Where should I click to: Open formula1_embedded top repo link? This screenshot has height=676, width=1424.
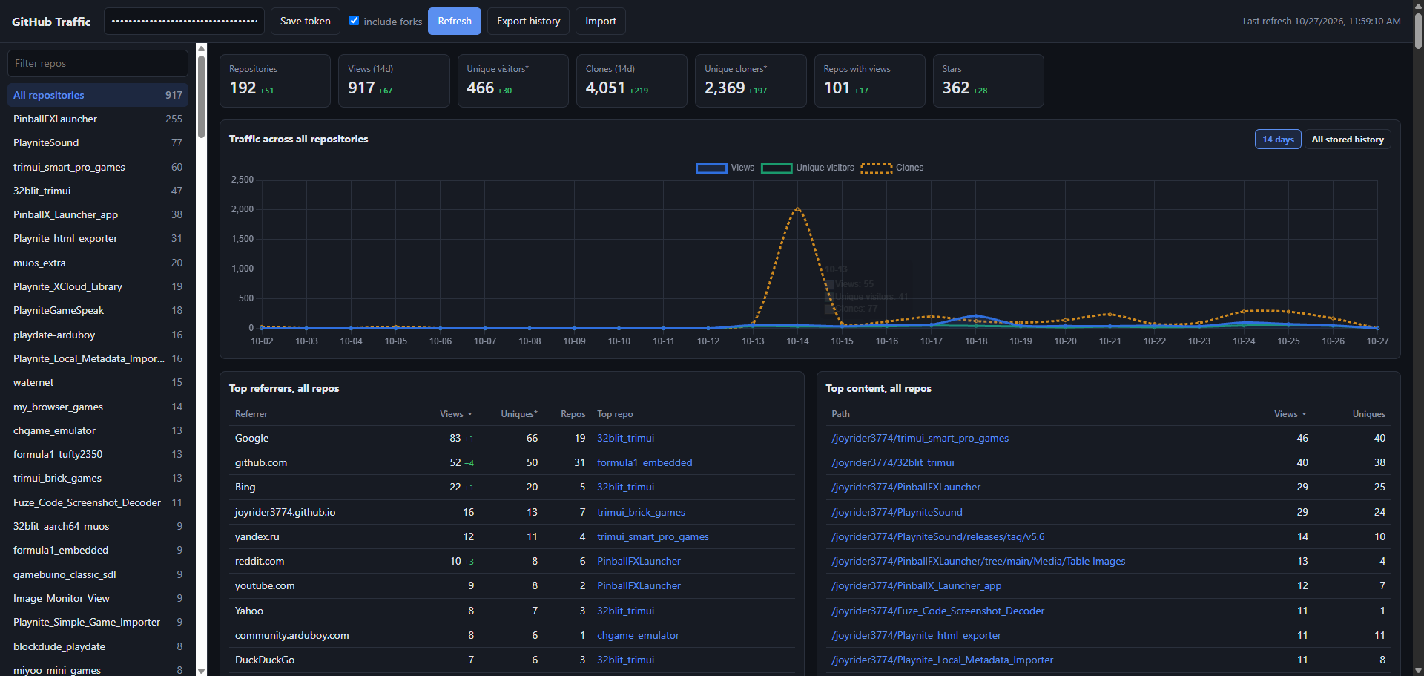(x=645, y=462)
